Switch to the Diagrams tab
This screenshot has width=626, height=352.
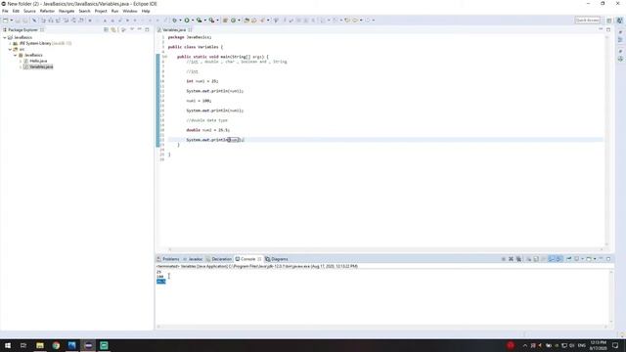click(x=277, y=259)
